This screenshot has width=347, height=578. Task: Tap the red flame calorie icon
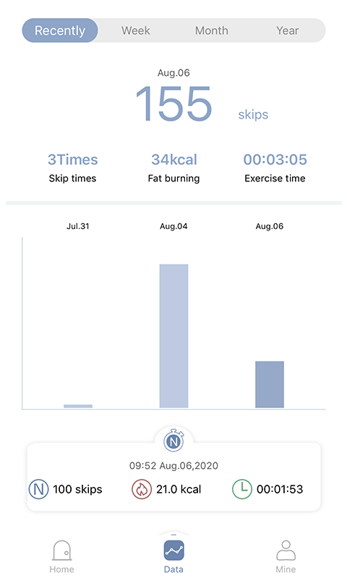click(142, 489)
